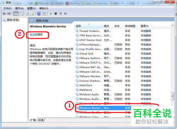
Task: Maximize the 服务 window
Action: click(162, 2)
